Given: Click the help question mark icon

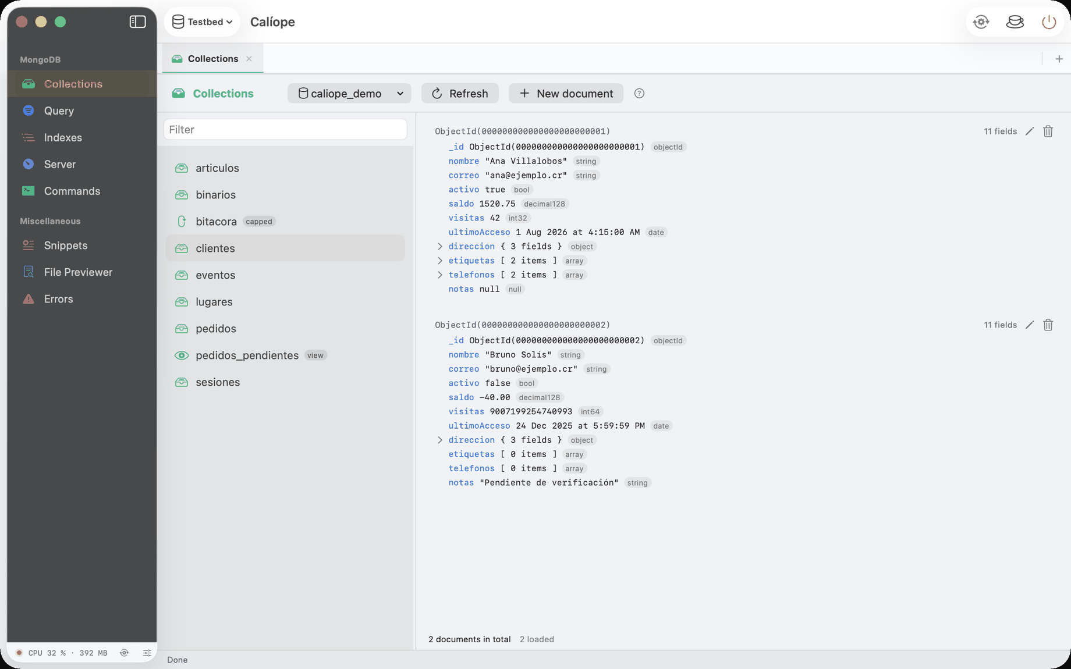Looking at the screenshot, I should 639,94.
